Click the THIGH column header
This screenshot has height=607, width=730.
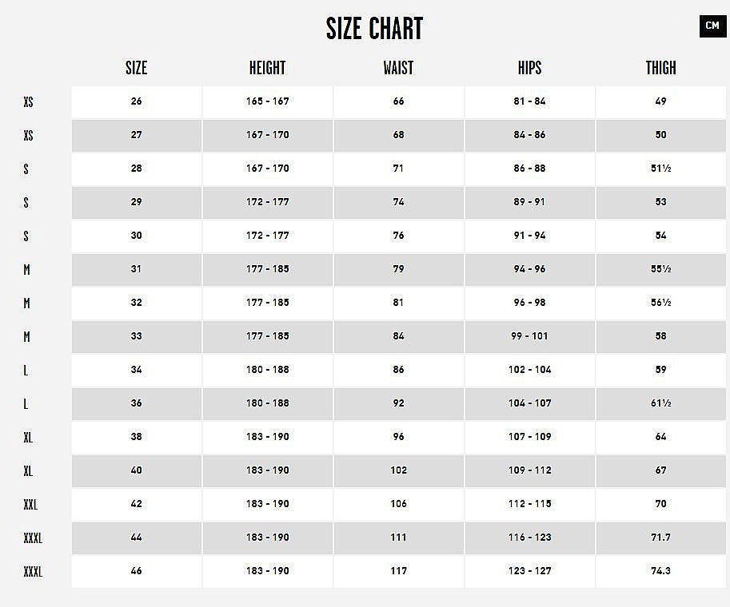coord(660,68)
